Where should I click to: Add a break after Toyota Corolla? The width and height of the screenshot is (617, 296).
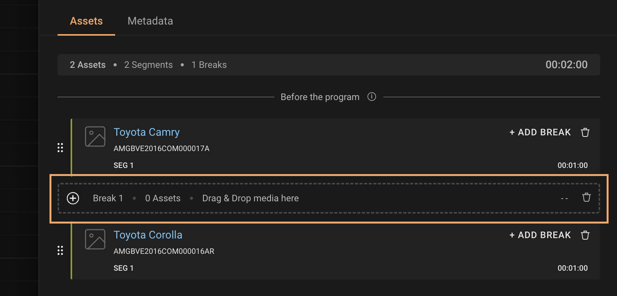pyautogui.click(x=540, y=235)
